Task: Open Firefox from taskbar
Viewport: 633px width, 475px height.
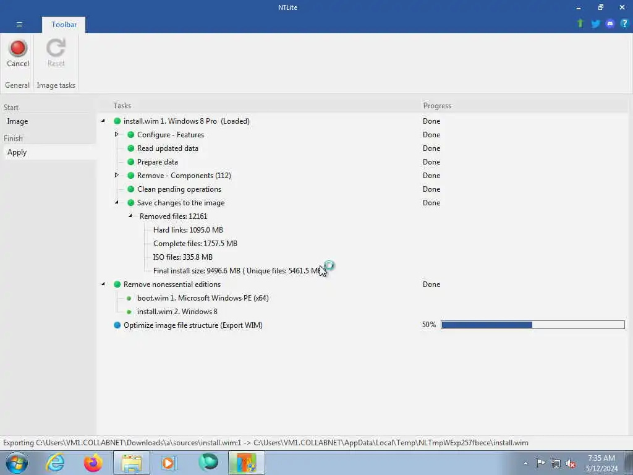Action: (x=93, y=463)
